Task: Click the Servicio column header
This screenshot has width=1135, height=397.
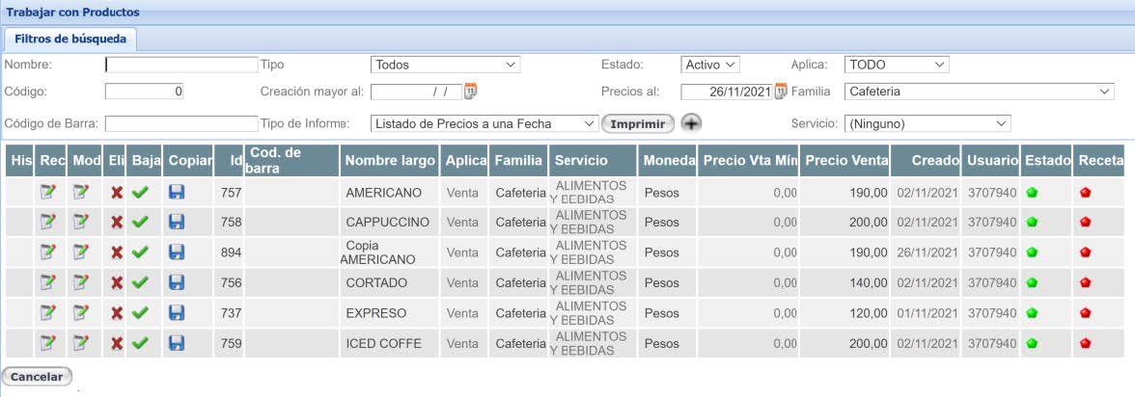Action: [x=593, y=161]
